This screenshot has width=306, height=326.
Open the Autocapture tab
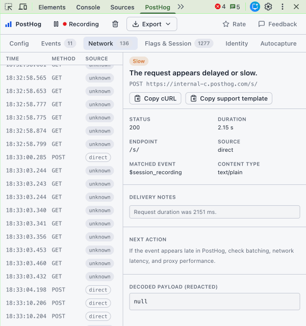click(x=278, y=43)
